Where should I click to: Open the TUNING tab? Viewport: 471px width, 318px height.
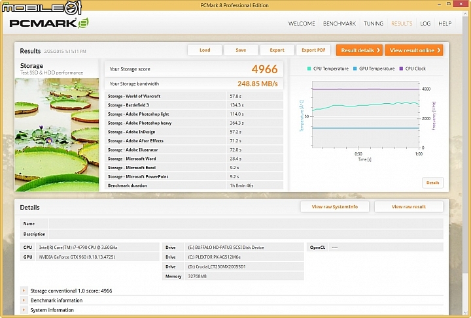[374, 24]
